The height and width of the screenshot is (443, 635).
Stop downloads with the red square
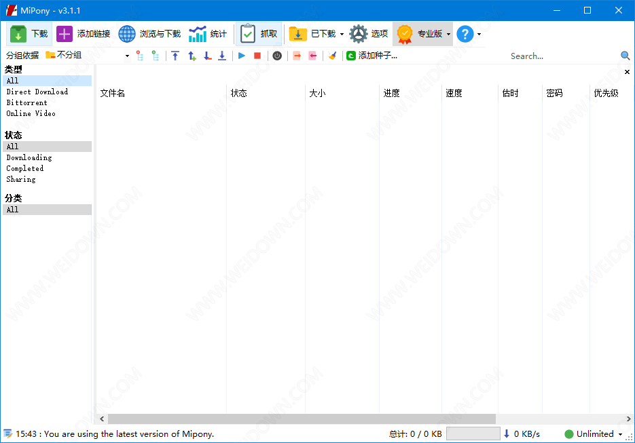pyautogui.click(x=257, y=56)
